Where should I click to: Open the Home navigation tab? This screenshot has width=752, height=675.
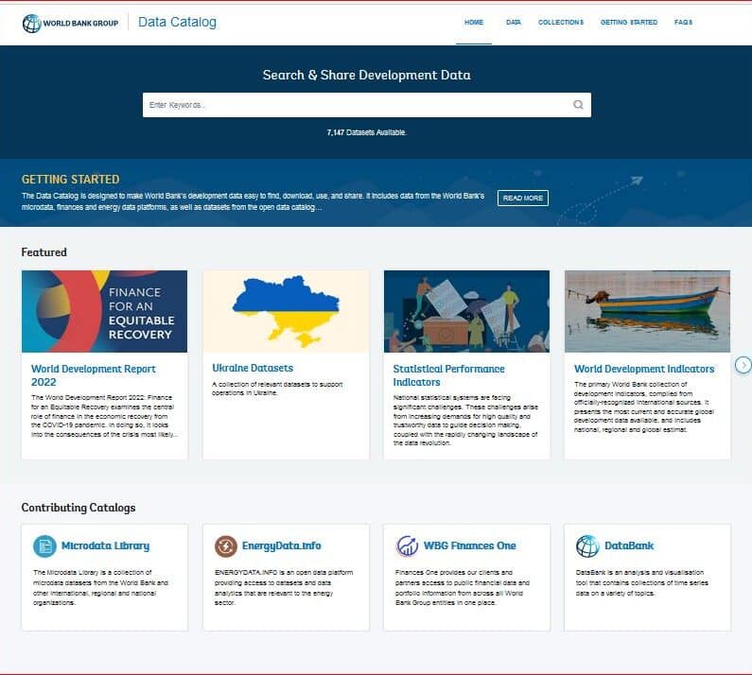tap(474, 22)
